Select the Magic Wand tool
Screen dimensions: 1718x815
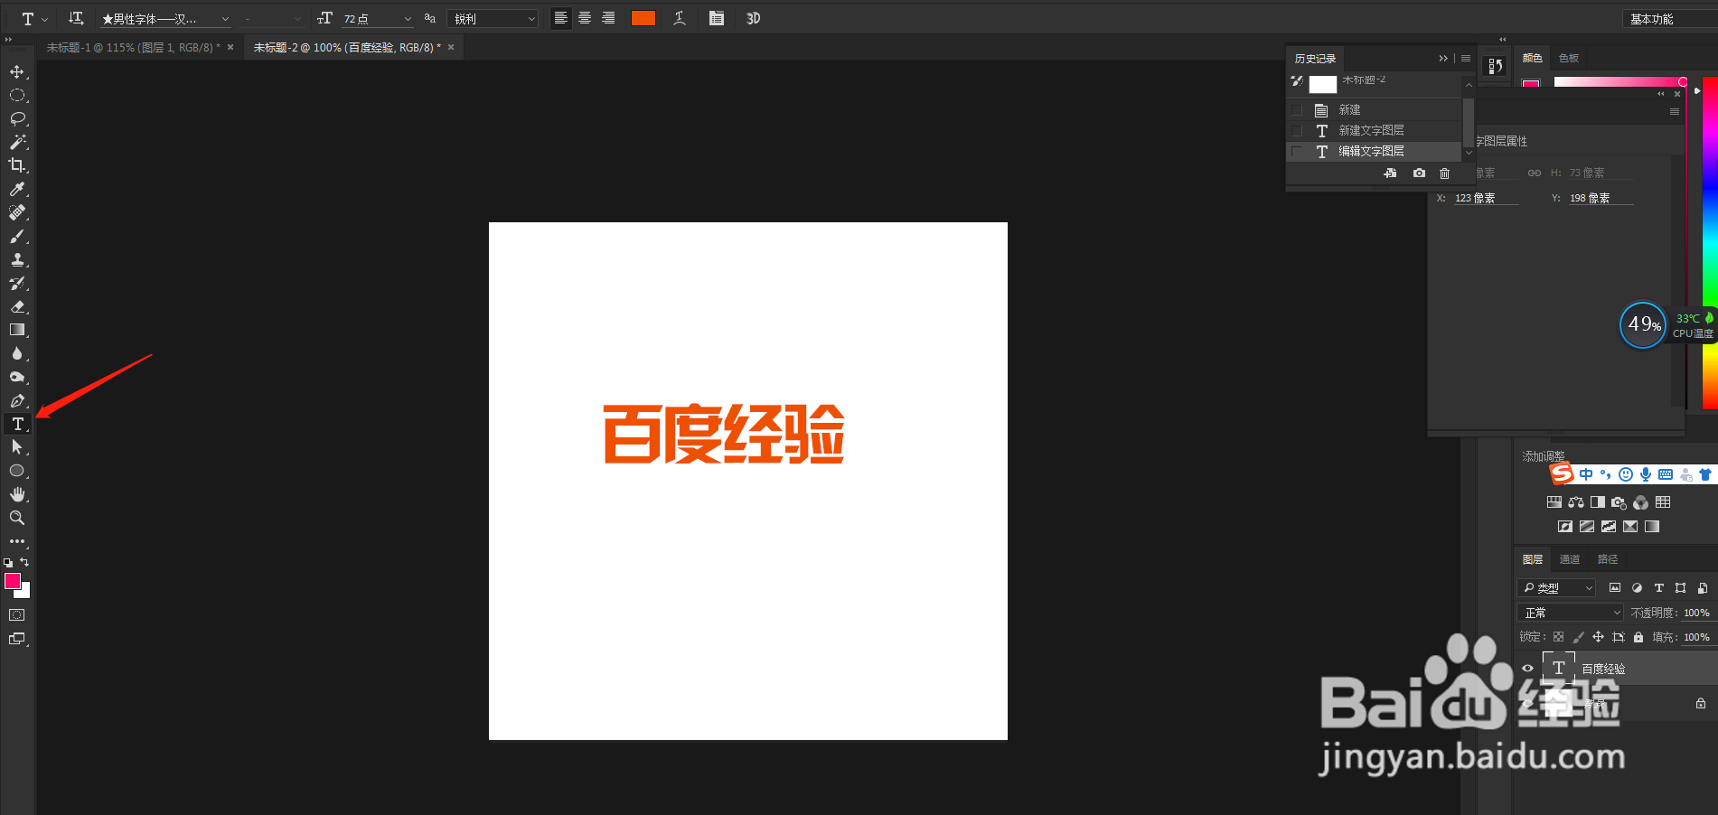17,142
